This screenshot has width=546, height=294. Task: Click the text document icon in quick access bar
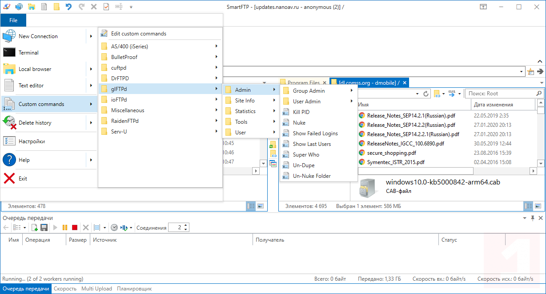[x=44, y=7]
